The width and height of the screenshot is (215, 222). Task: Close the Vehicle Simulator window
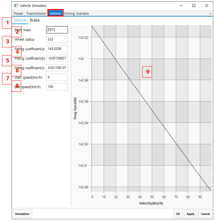(x=207, y=6)
